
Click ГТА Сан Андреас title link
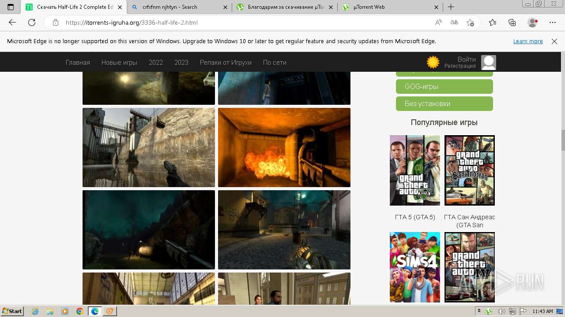[470, 221]
